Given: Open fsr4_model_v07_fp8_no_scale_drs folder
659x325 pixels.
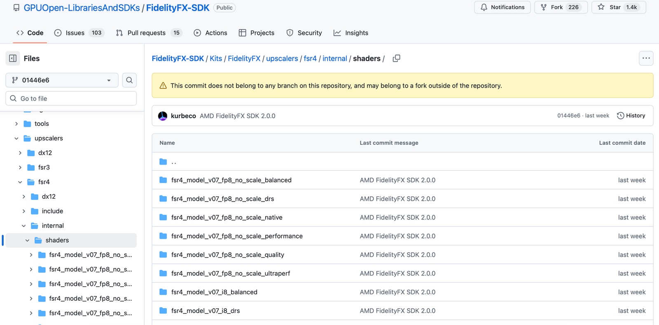Looking at the screenshot, I should point(222,199).
